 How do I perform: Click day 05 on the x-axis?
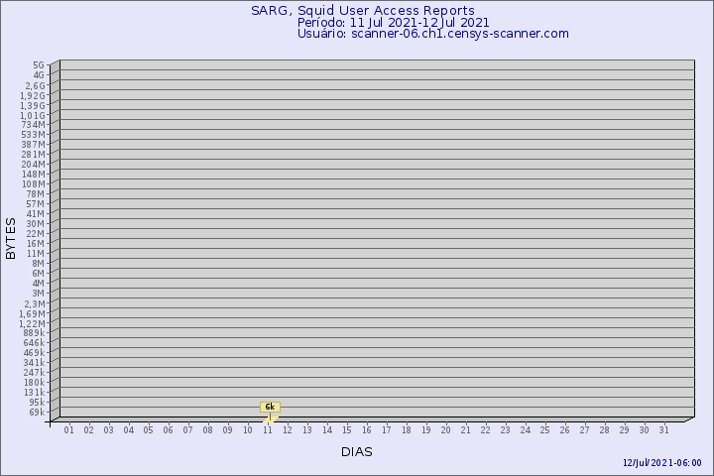[x=148, y=430]
